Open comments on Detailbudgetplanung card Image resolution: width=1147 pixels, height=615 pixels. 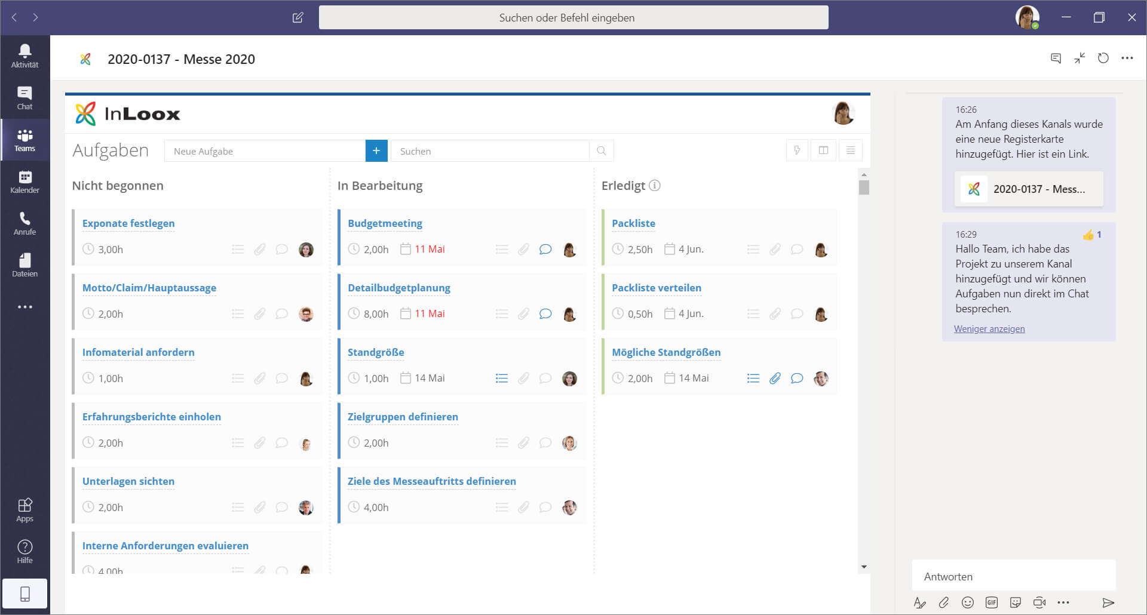click(x=545, y=313)
